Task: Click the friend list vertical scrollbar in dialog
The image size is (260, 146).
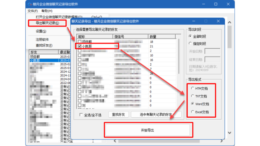Action: (x=179, y=56)
